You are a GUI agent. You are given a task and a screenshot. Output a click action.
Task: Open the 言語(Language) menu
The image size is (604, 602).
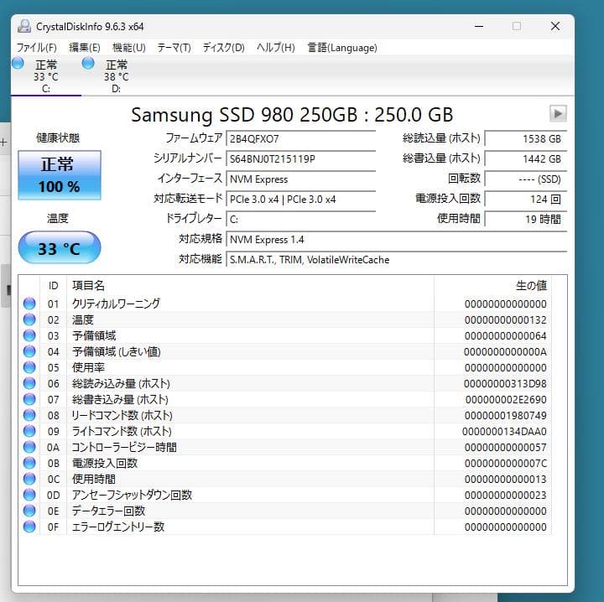click(x=342, y=48)
